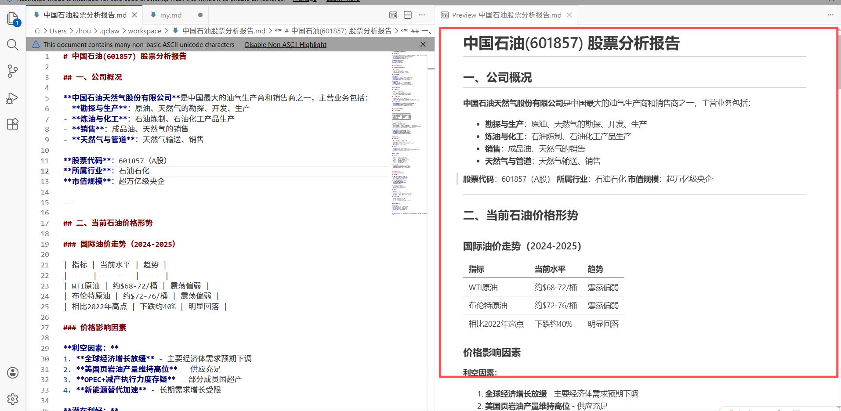Click the '## 二、当前石油价格形势' source line
This screenshot has width=841, height=411.
click(x=108, y=223)
